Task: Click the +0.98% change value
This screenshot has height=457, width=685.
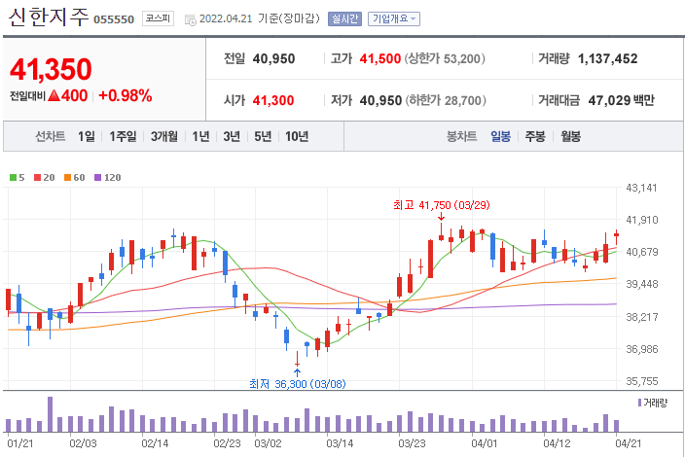Action: pos(126,95)
